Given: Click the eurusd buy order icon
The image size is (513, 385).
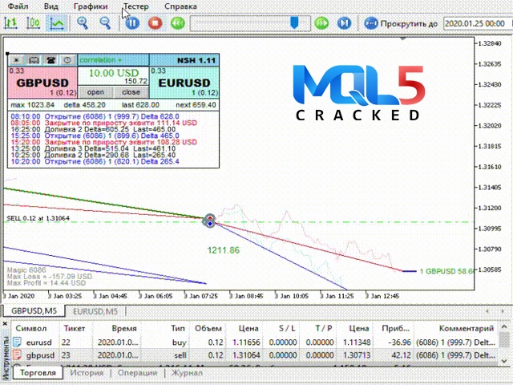Looking at the screenshot, I should (x=17, y=342).
